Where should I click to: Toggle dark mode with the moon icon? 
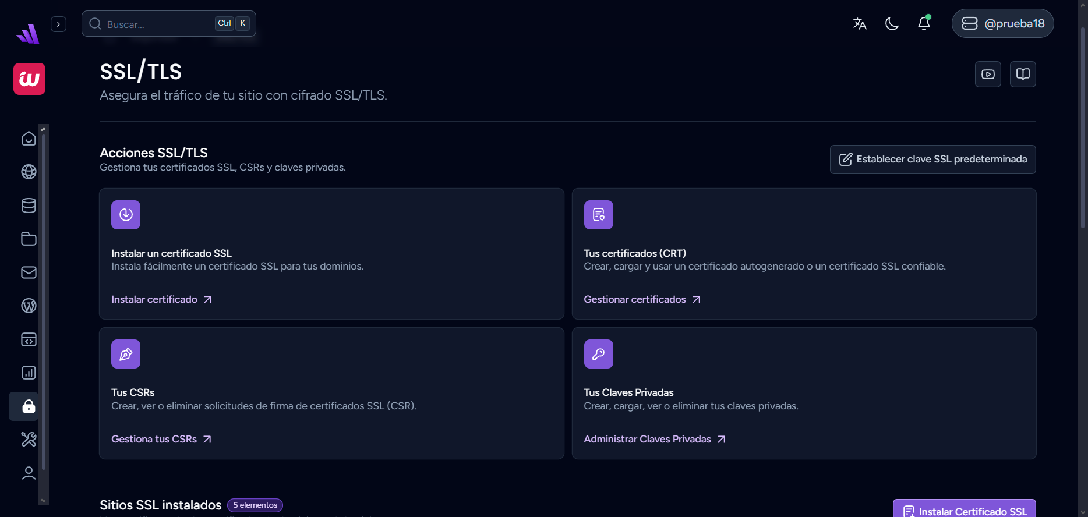[892, 23]
